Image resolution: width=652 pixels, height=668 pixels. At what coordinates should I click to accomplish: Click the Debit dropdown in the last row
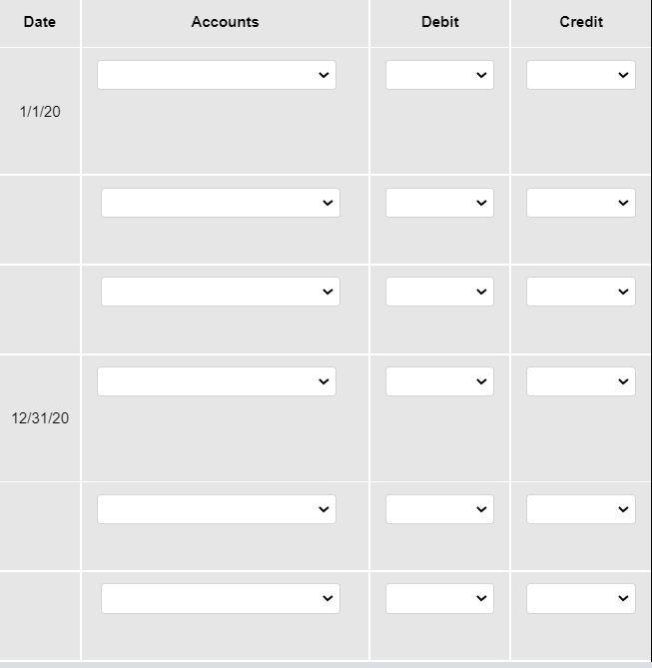pos(439,598)
